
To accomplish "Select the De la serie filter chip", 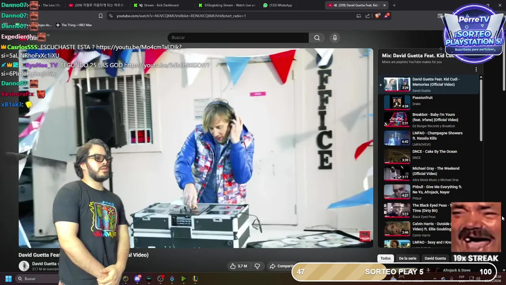I will click(x=408, y=258).
